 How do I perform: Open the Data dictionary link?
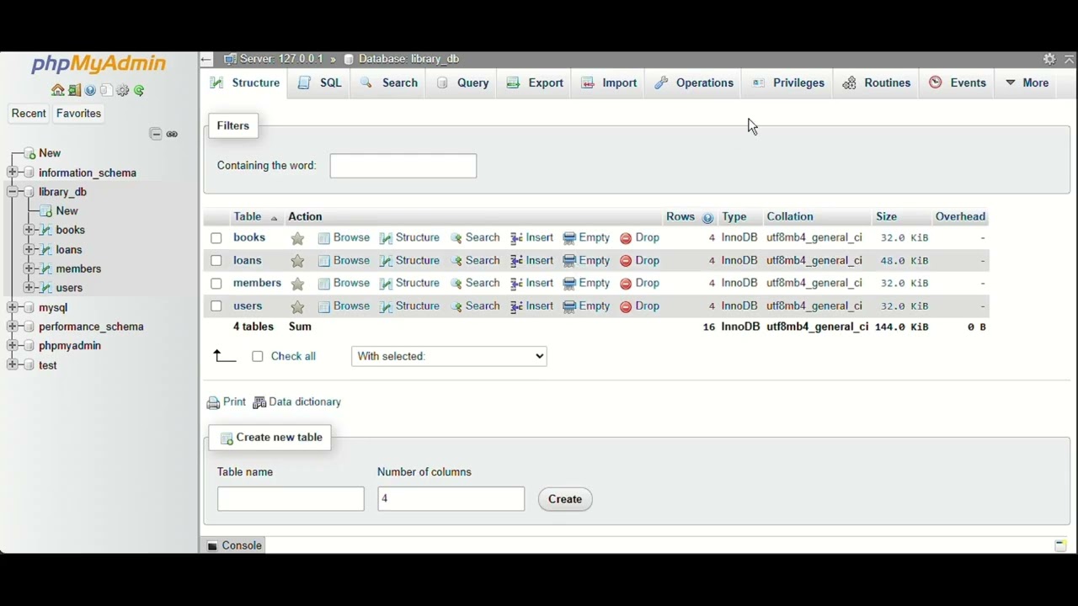(305, 402)
